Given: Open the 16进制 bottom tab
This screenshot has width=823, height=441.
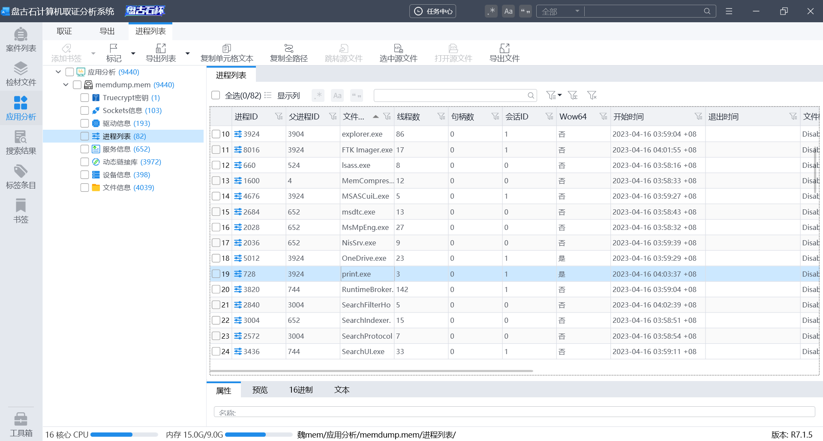Looking at the screenshot, I should click(301, 390).
